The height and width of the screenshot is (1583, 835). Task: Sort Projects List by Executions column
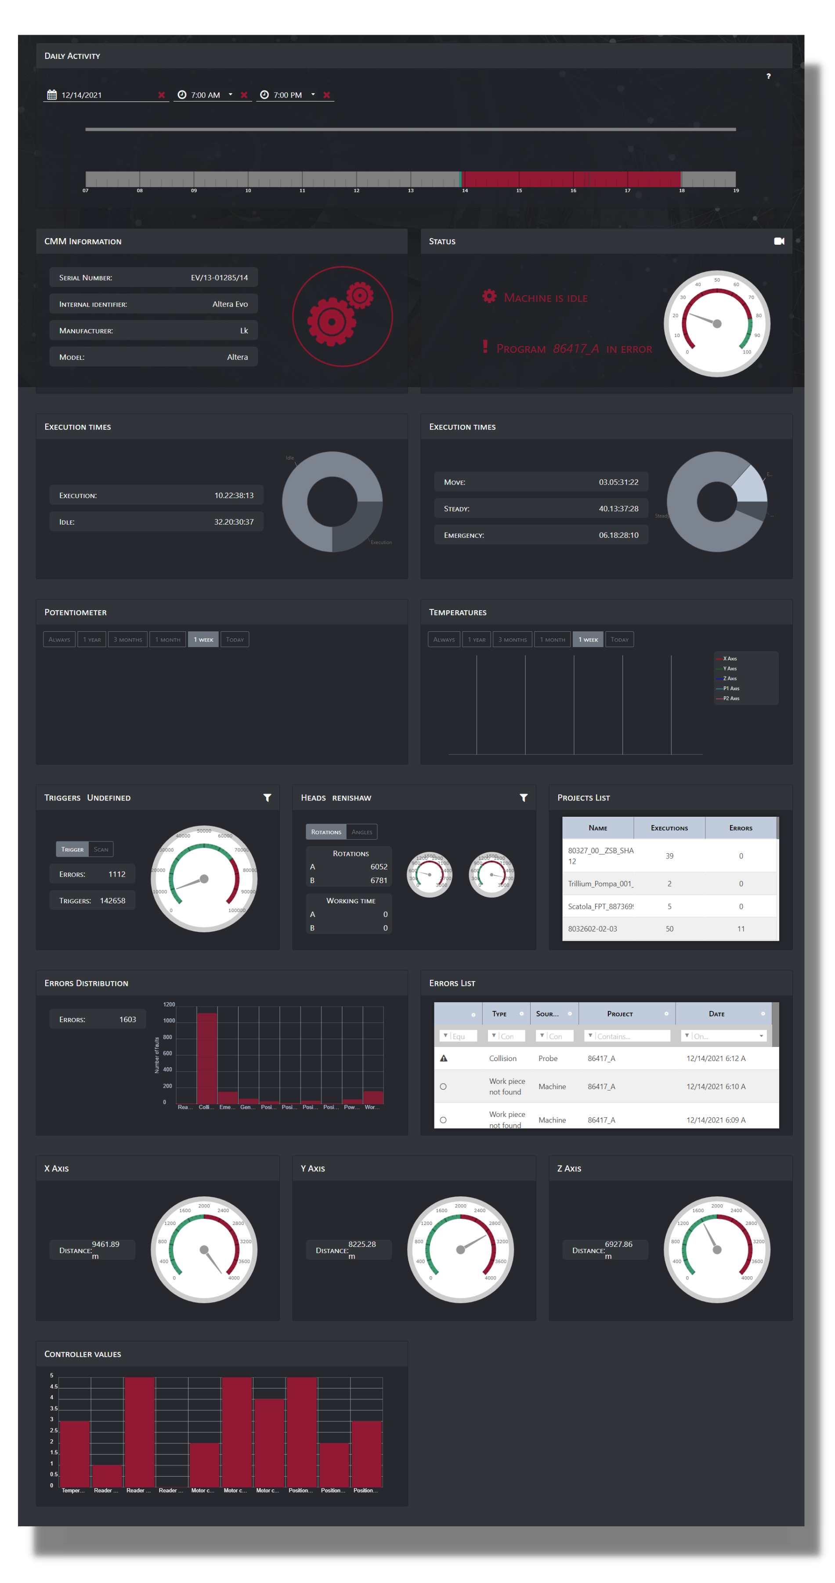pos(669,828)
